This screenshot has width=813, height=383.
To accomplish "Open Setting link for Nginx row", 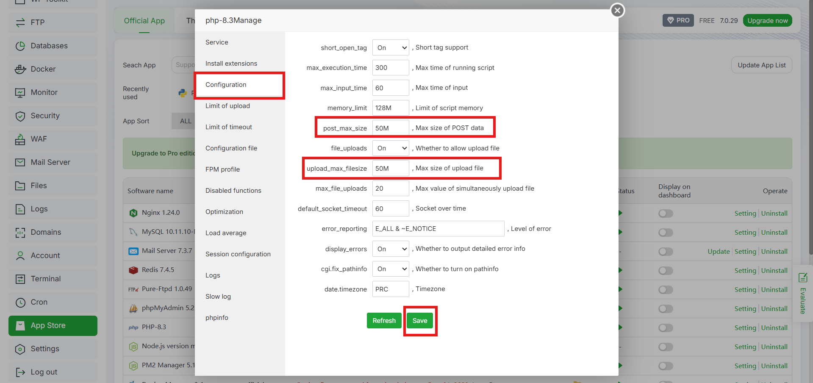I will pyautogui.click(x=745, y=214).
